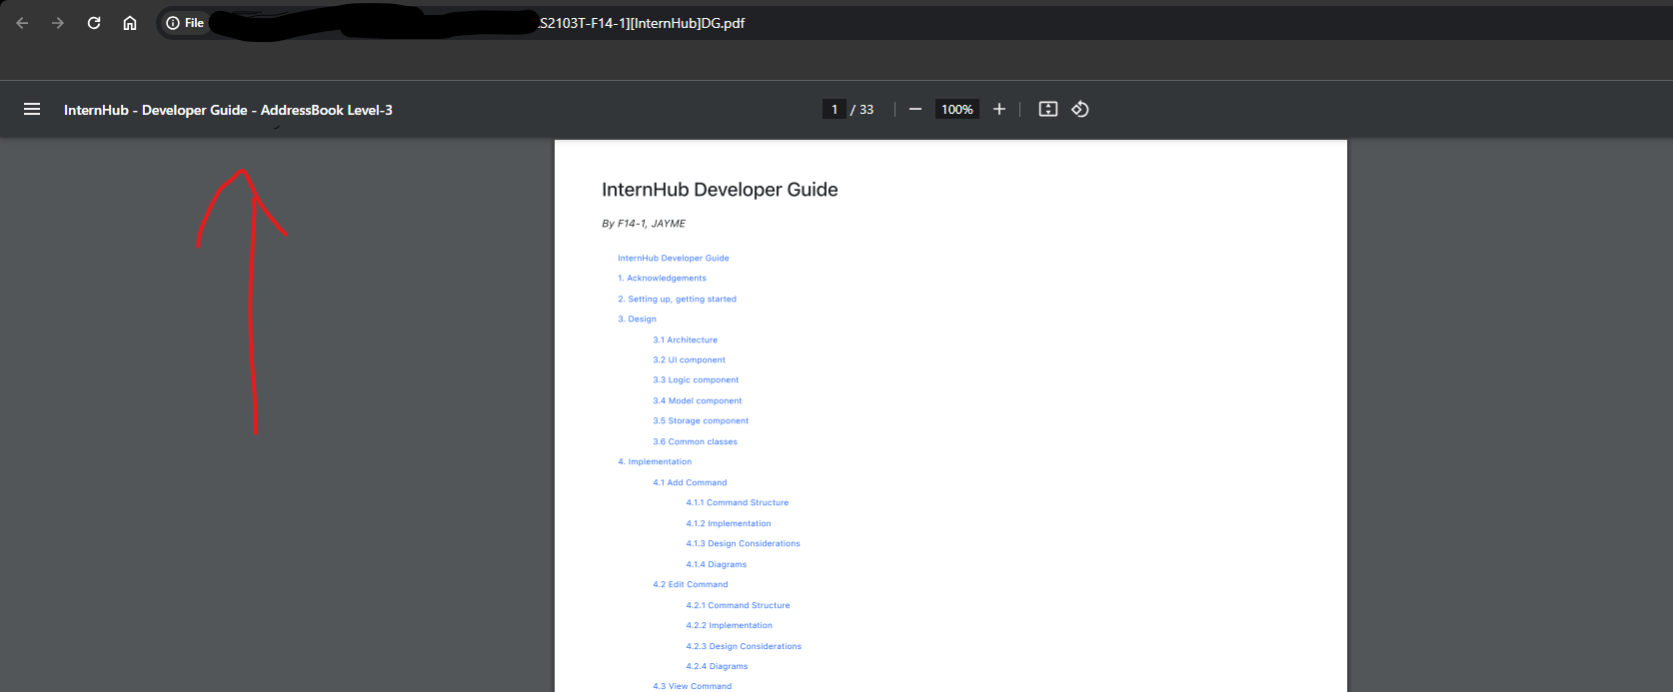Open 3.5 Storage component link

point(701,421)
